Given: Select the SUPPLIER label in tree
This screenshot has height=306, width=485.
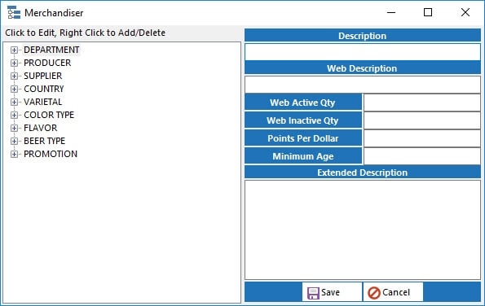Looking at the screenshot, I should [42, 76].
